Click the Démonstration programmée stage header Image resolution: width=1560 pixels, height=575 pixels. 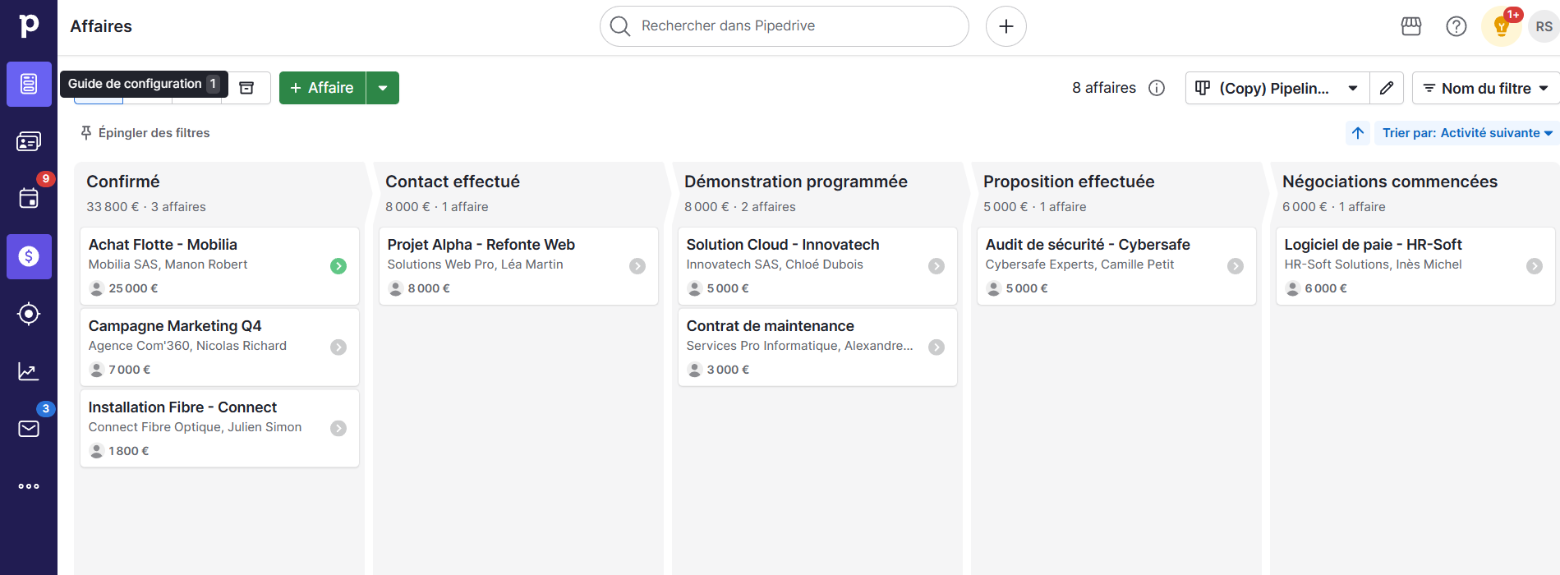796,182
